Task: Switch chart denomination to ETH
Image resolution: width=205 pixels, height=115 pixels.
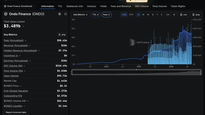Action: (x=131, y=15)
